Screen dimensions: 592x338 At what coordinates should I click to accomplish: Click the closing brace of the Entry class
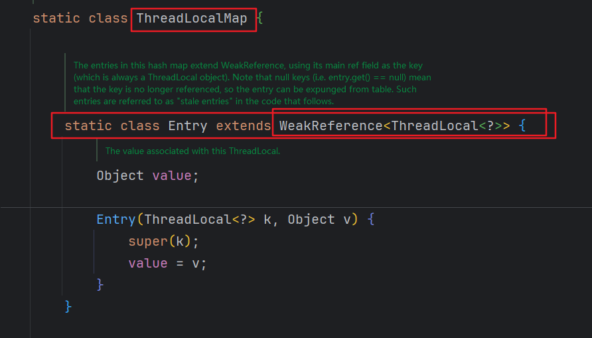tap(68, 306)
